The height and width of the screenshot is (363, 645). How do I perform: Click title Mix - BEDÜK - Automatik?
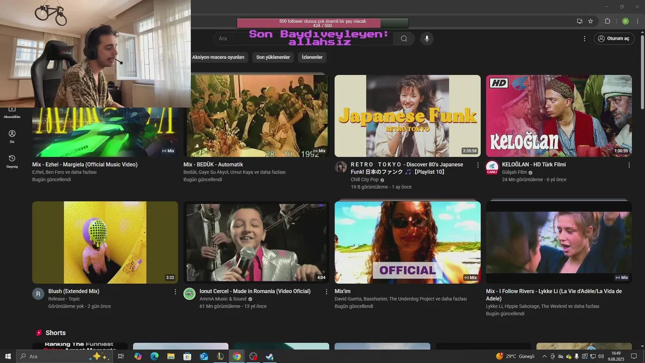point(213,165)
